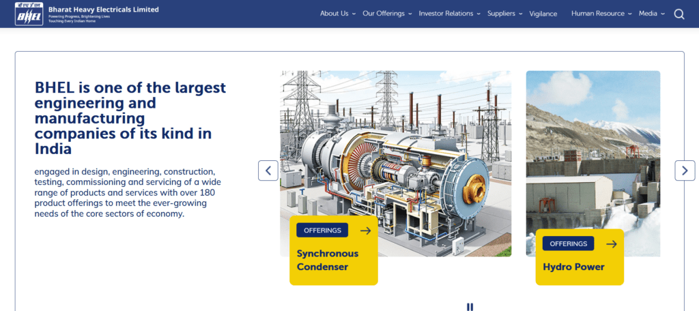
Task: Click the previous slide arrow button
Action: (x=268, y=171)
